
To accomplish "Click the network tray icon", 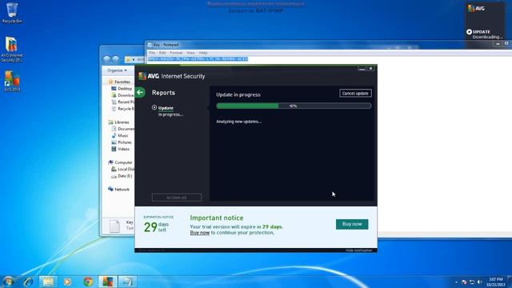I will point(471,282).
